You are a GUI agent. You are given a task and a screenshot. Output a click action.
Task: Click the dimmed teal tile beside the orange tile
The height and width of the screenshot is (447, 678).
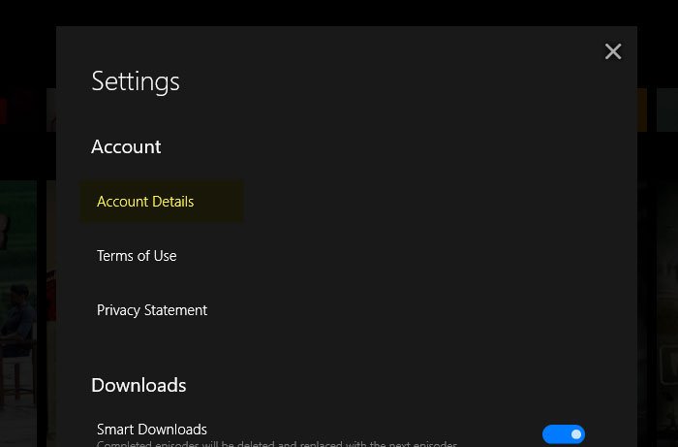click(x=667, y=110)
